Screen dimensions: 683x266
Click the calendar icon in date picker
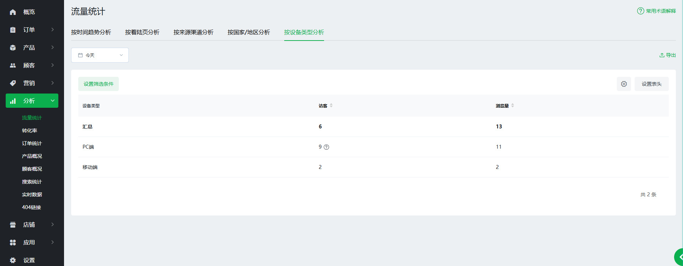tap(80, 55)
